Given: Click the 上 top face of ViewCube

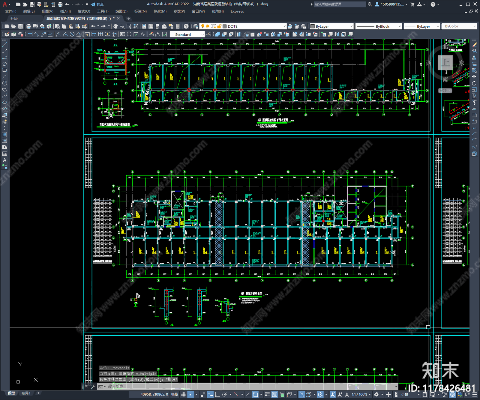Looking at the screenshot, I should [x=445, y=62].
